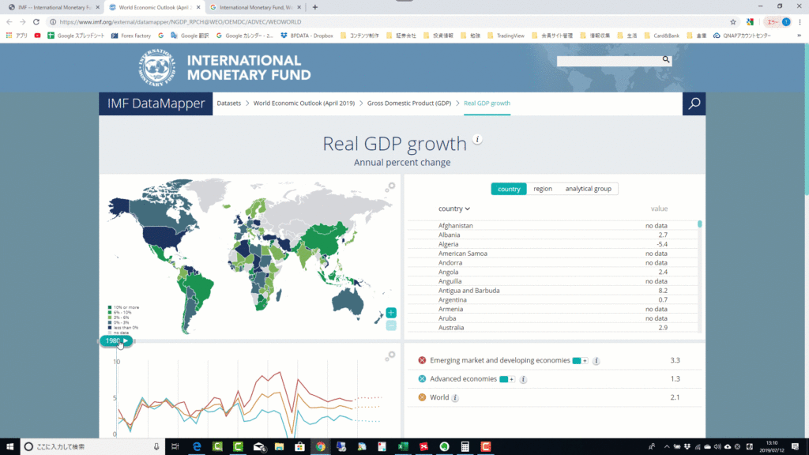Switch to the region tab
Screen dimensions: 809x455
[543, 189]
